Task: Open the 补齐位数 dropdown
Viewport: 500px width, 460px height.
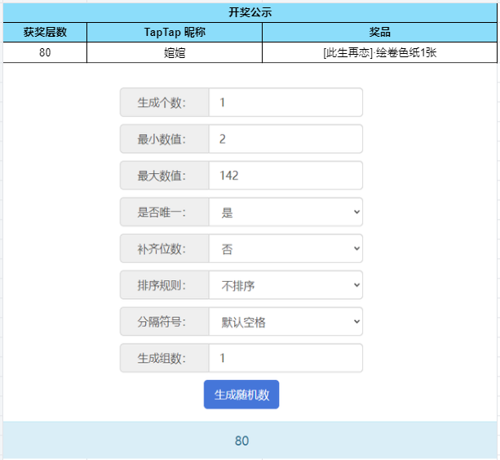Action: pyautogui.click(x=285, y=248)
